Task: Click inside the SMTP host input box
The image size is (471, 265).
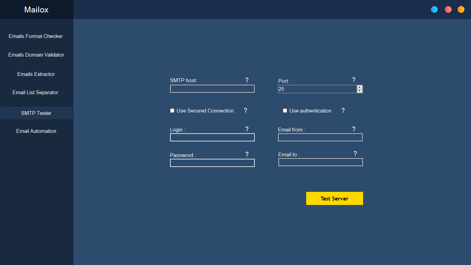Action: coord(212,89)
